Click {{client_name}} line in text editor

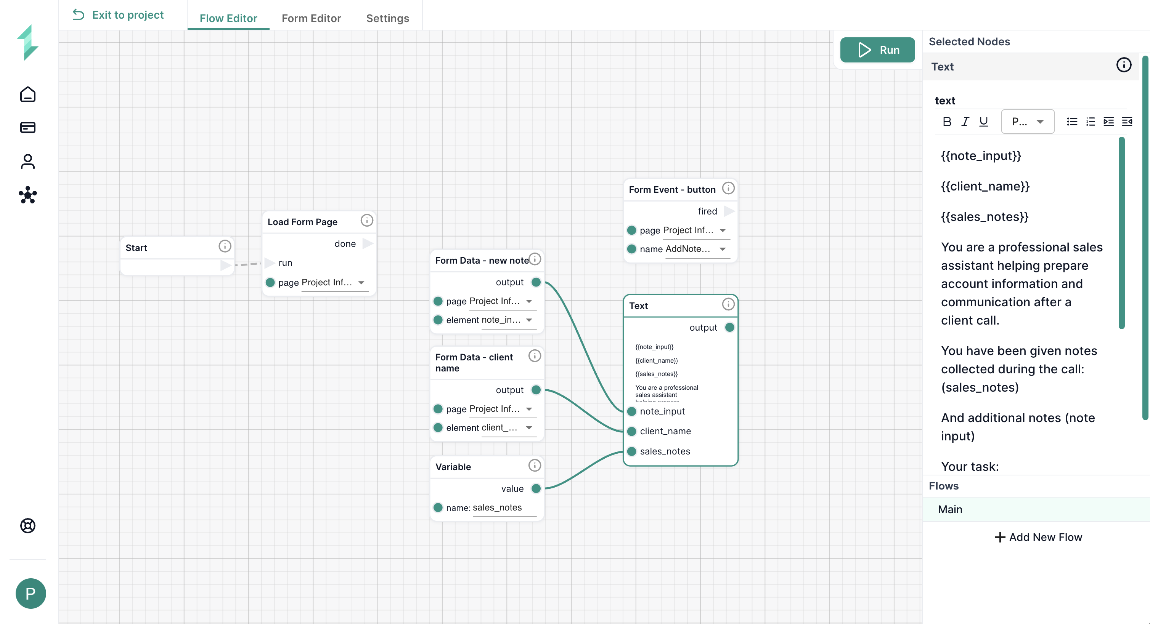click(985, 186)
